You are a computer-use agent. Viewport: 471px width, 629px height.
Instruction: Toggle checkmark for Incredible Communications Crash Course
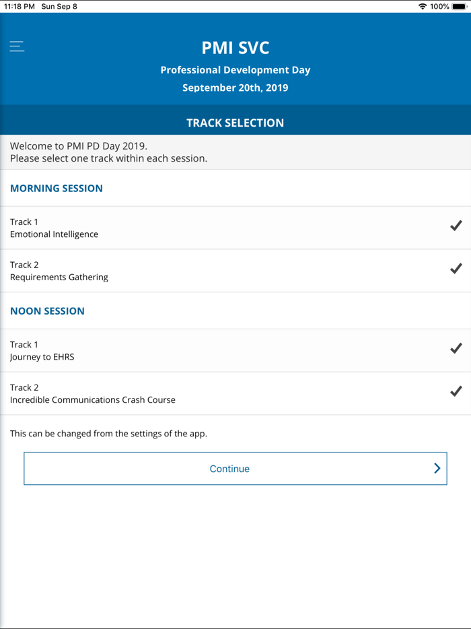(x=456, y=391)
